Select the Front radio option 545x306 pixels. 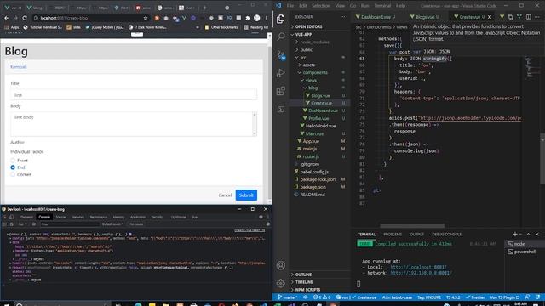click(13, 161)
